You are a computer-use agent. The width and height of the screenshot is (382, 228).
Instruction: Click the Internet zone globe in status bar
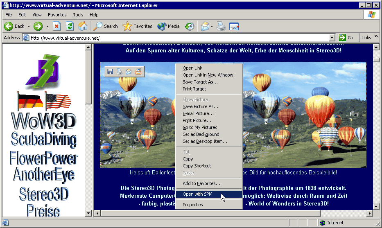coord(323,223)
